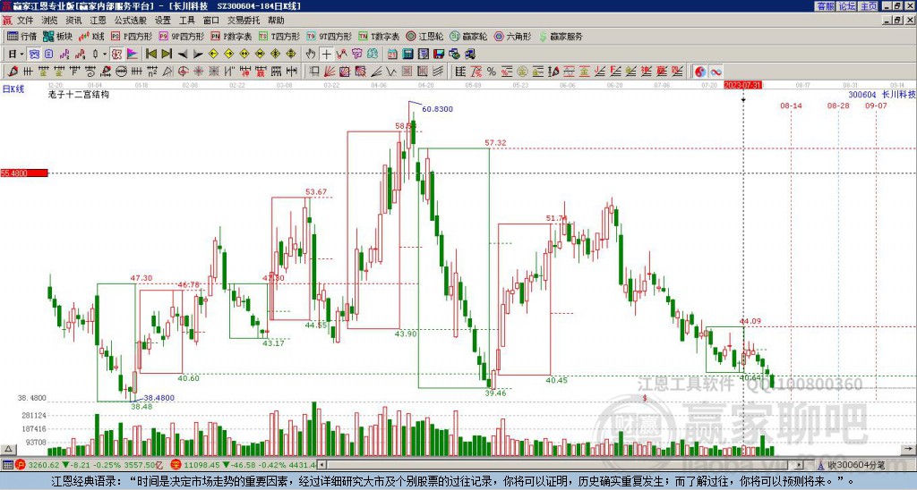
Task: Open the 六角形 hexagon tool
Action: tap(513, 36)
